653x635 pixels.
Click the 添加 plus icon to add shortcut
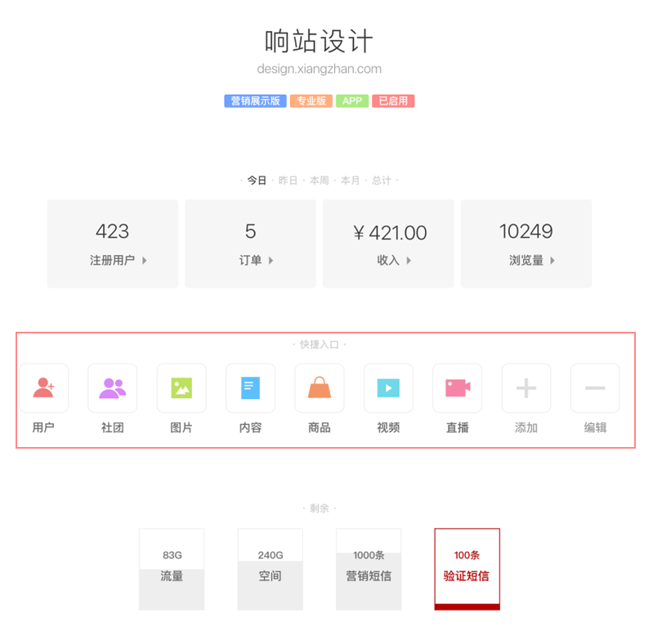(x=526, y=388)
